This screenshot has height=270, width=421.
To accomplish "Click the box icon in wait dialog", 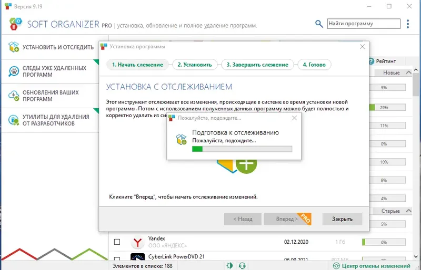I will click(x=181, y=139).
